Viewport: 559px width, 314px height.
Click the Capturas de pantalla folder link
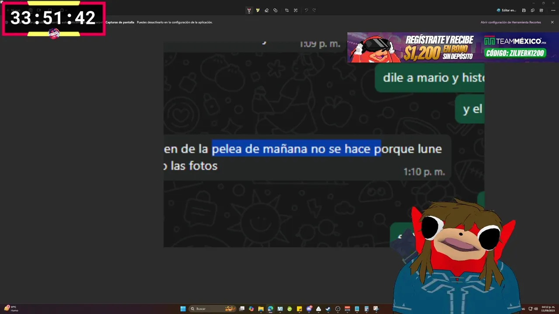120,22
